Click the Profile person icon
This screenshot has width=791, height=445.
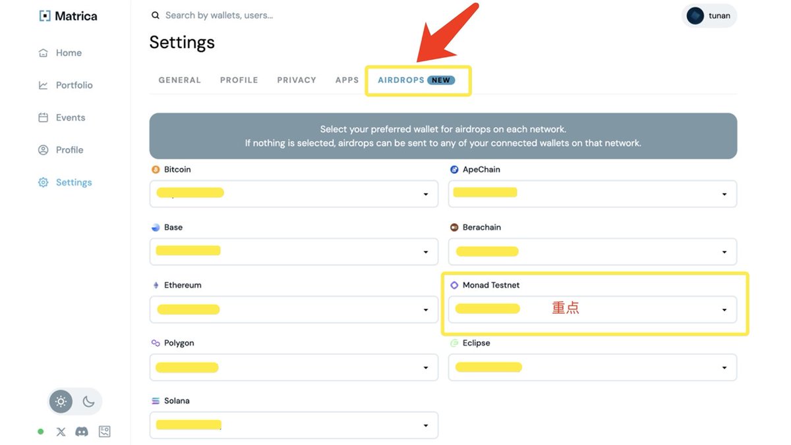click(44, 149)
